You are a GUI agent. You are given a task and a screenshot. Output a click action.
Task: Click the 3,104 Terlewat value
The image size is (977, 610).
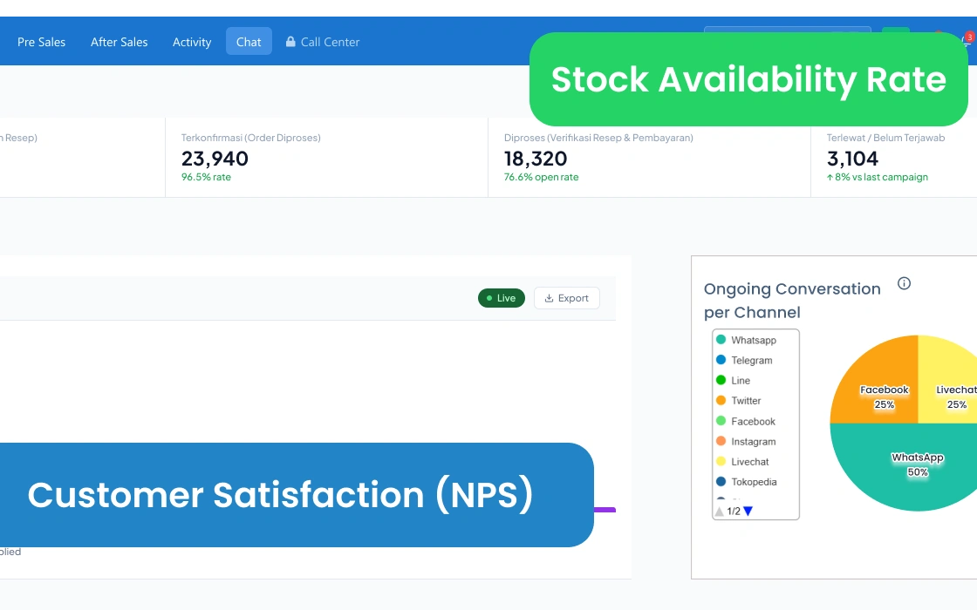point(852,159)
